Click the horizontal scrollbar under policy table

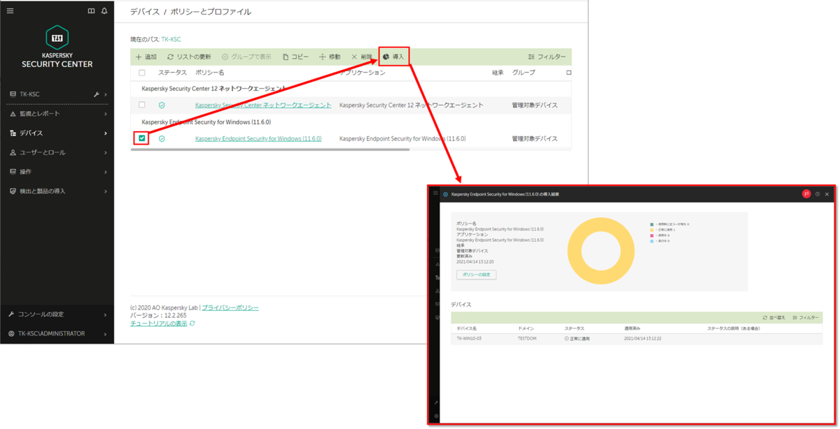(269, 150)
